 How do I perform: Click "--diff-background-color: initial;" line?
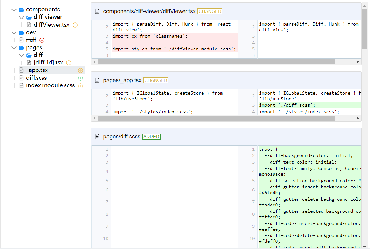coord(309,155)
